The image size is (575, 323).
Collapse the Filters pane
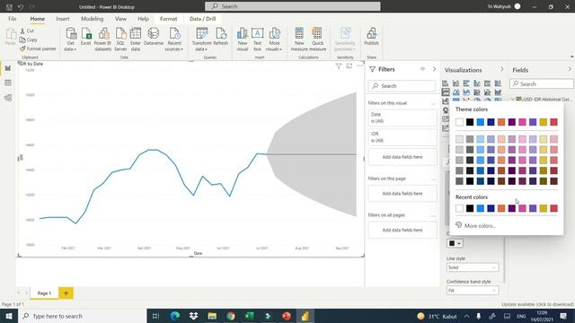click(x=434, y=69)
